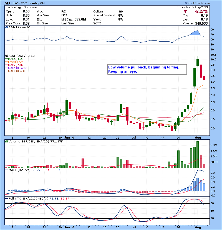Click the Mkt Cap 589.0M value

click(x=80, y=19)
